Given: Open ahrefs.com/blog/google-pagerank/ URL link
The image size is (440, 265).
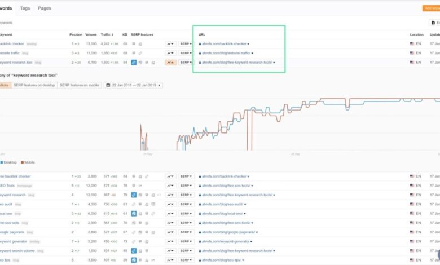Looking at the screenshot, I should (x=228, y=232).
